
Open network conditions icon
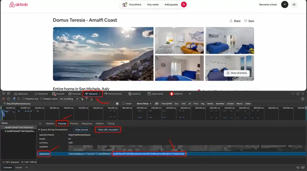click(82, 99)
